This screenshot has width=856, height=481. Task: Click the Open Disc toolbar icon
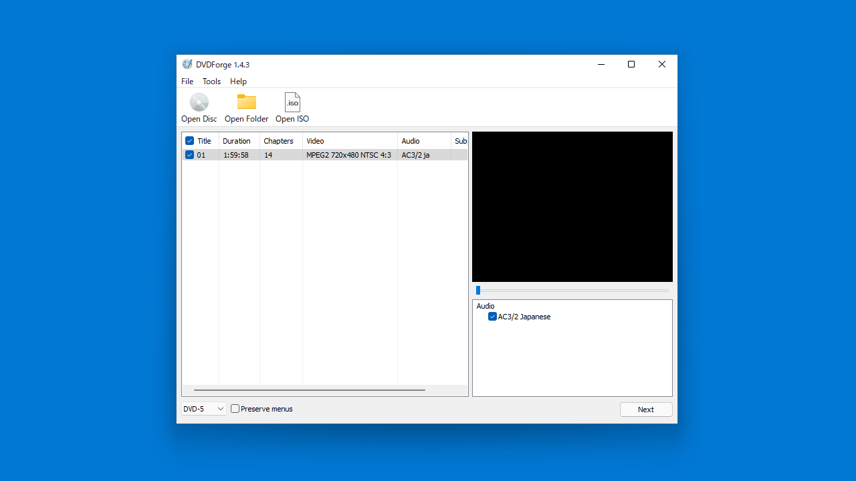point(199,102)
